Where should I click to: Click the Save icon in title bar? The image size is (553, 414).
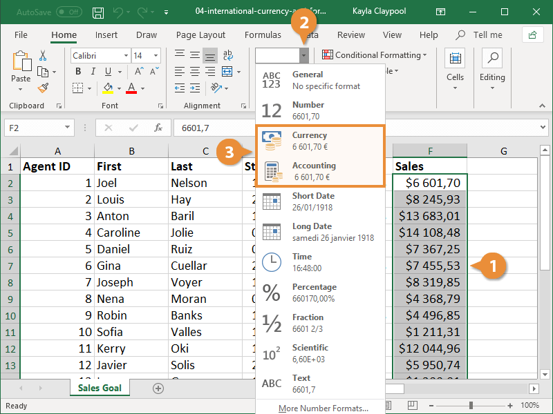98,12
